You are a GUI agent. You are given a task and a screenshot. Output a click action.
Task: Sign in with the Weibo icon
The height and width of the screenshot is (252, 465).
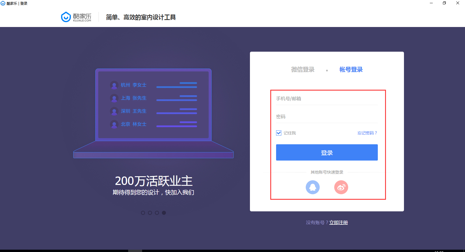341,187
